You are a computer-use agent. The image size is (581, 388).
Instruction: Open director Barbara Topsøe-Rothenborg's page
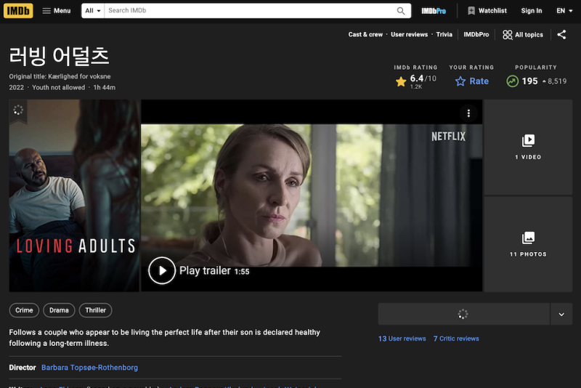coord(89,368)
